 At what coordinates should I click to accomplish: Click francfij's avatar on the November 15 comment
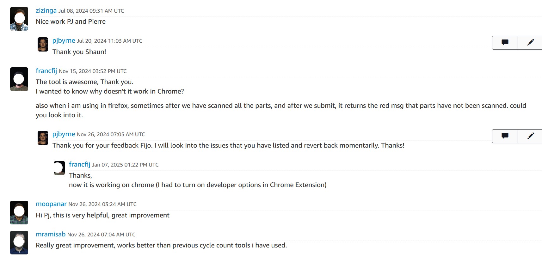(18, 79)
